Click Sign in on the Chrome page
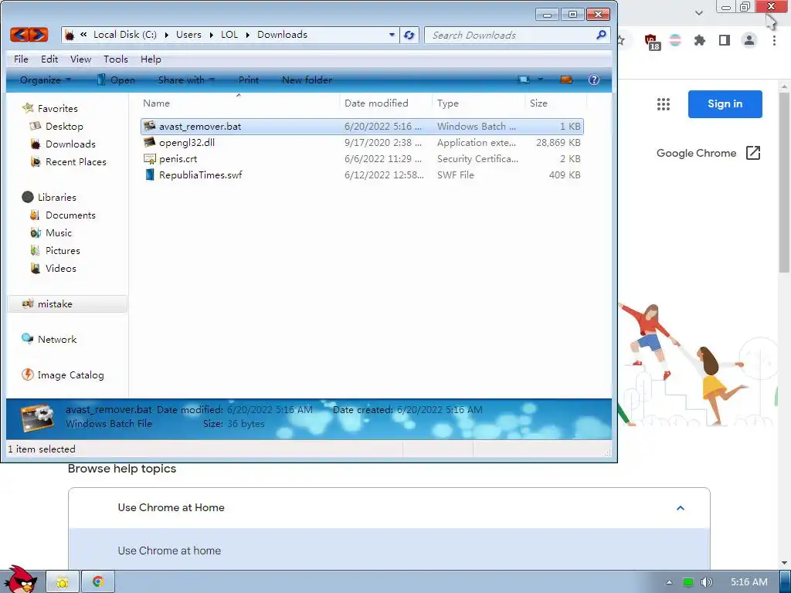Image resolution: width=791 pixels, height=593 pixels. click(x=725, y=104)
